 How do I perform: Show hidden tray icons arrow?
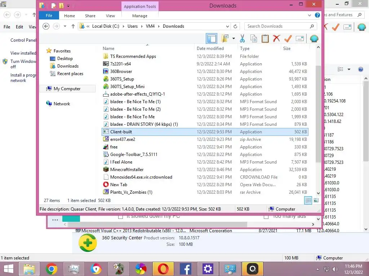click(317, 269)
